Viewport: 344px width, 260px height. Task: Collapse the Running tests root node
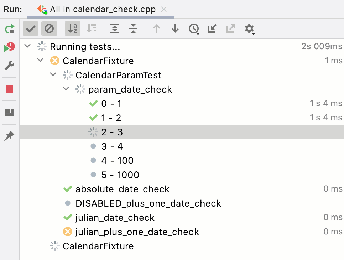click(x=28, y=46)
